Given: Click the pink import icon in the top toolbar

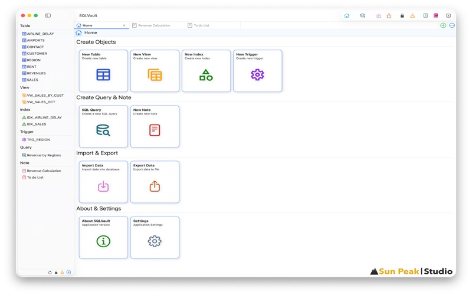Looking at the screenshot, I should click(379, 16).
